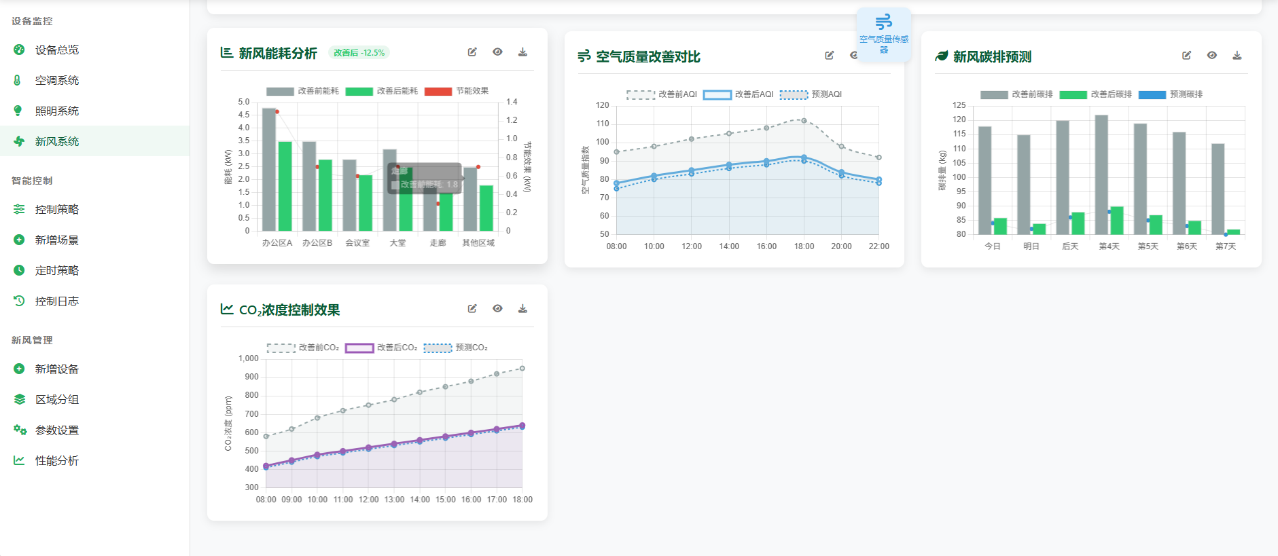This screenshot has height=556, width=1278.
Task: Click edit icon on 新风碳排预测 card
Action: pyautogui.click(x=1186, y=56)
